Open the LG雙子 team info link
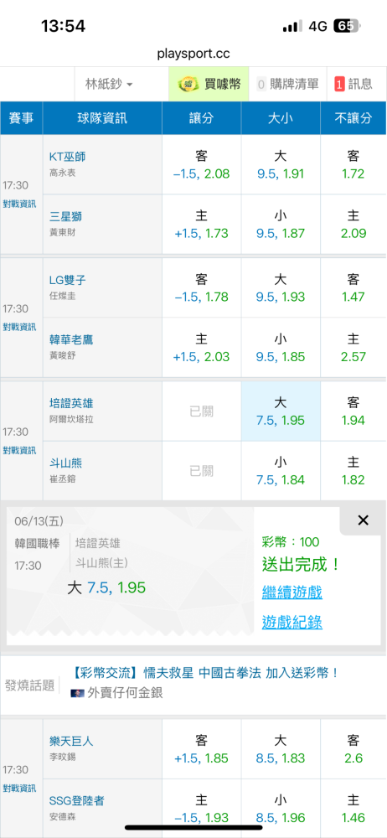 67,280
